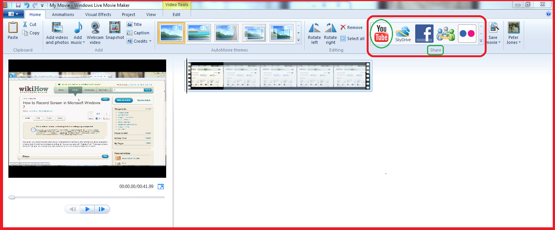Undo the last action
Image resolution: width=555 pixels, height=230 pixels.
[x=26, y=5]
